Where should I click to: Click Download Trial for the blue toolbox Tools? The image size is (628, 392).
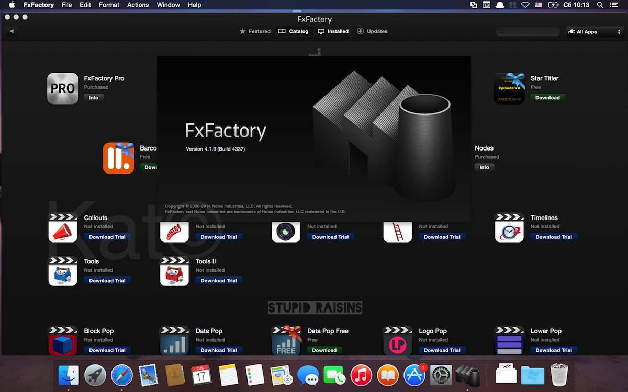tap(107, 281)
